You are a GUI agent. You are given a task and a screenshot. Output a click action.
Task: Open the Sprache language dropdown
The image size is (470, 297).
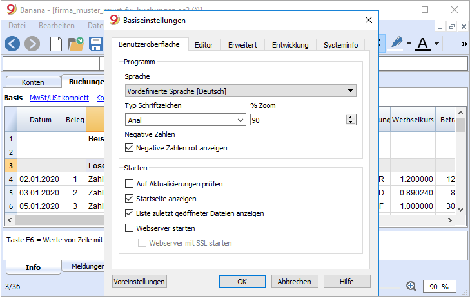[240, 91]
